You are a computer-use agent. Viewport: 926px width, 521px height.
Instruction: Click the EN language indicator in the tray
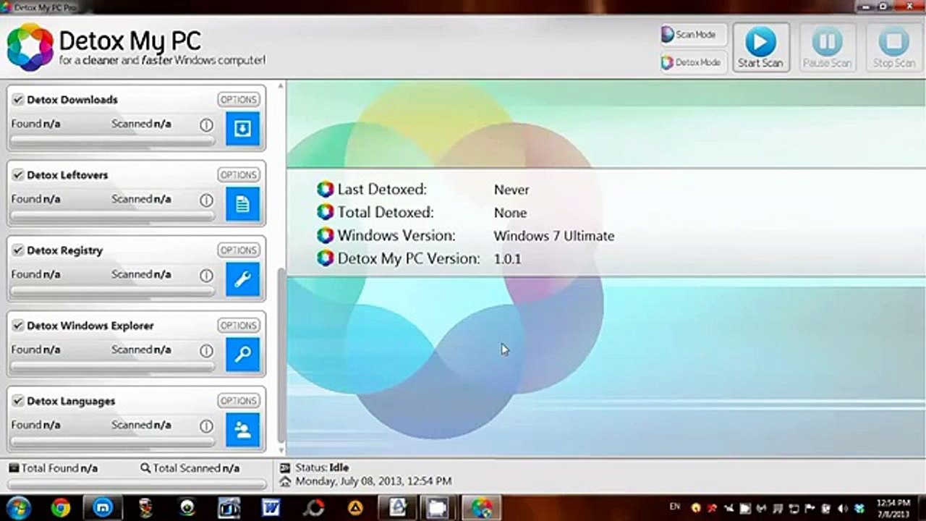pos(675,507)
